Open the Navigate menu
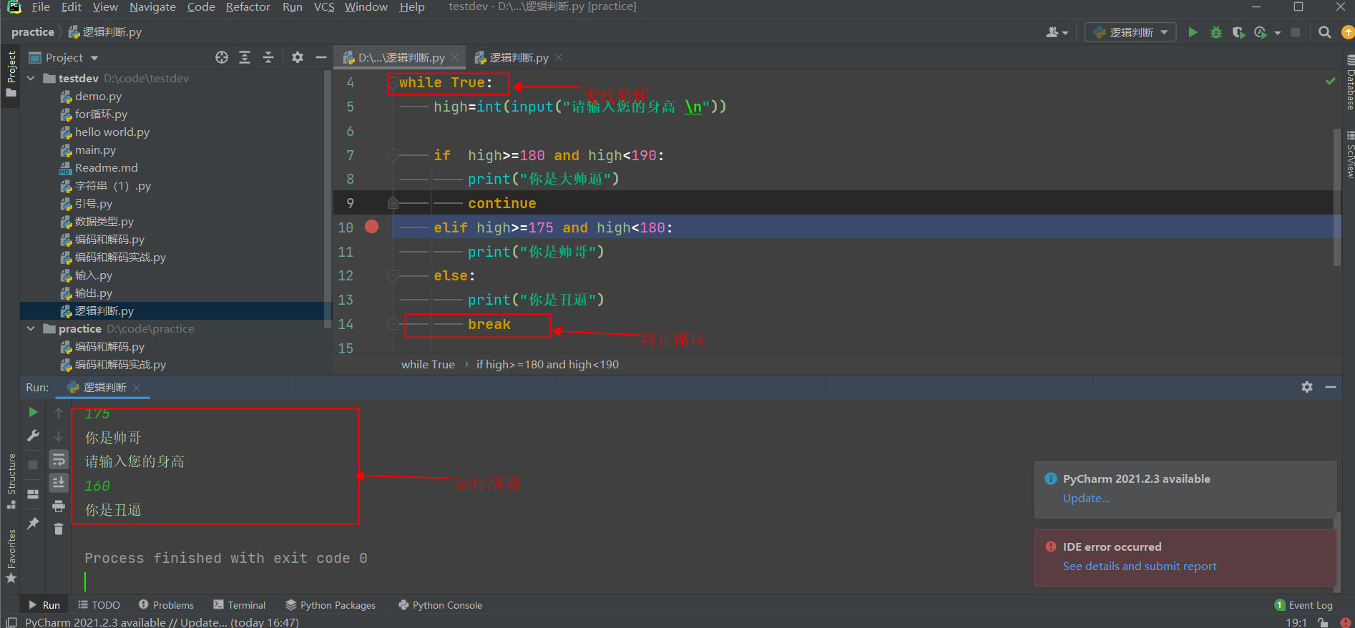 [152, 7]
